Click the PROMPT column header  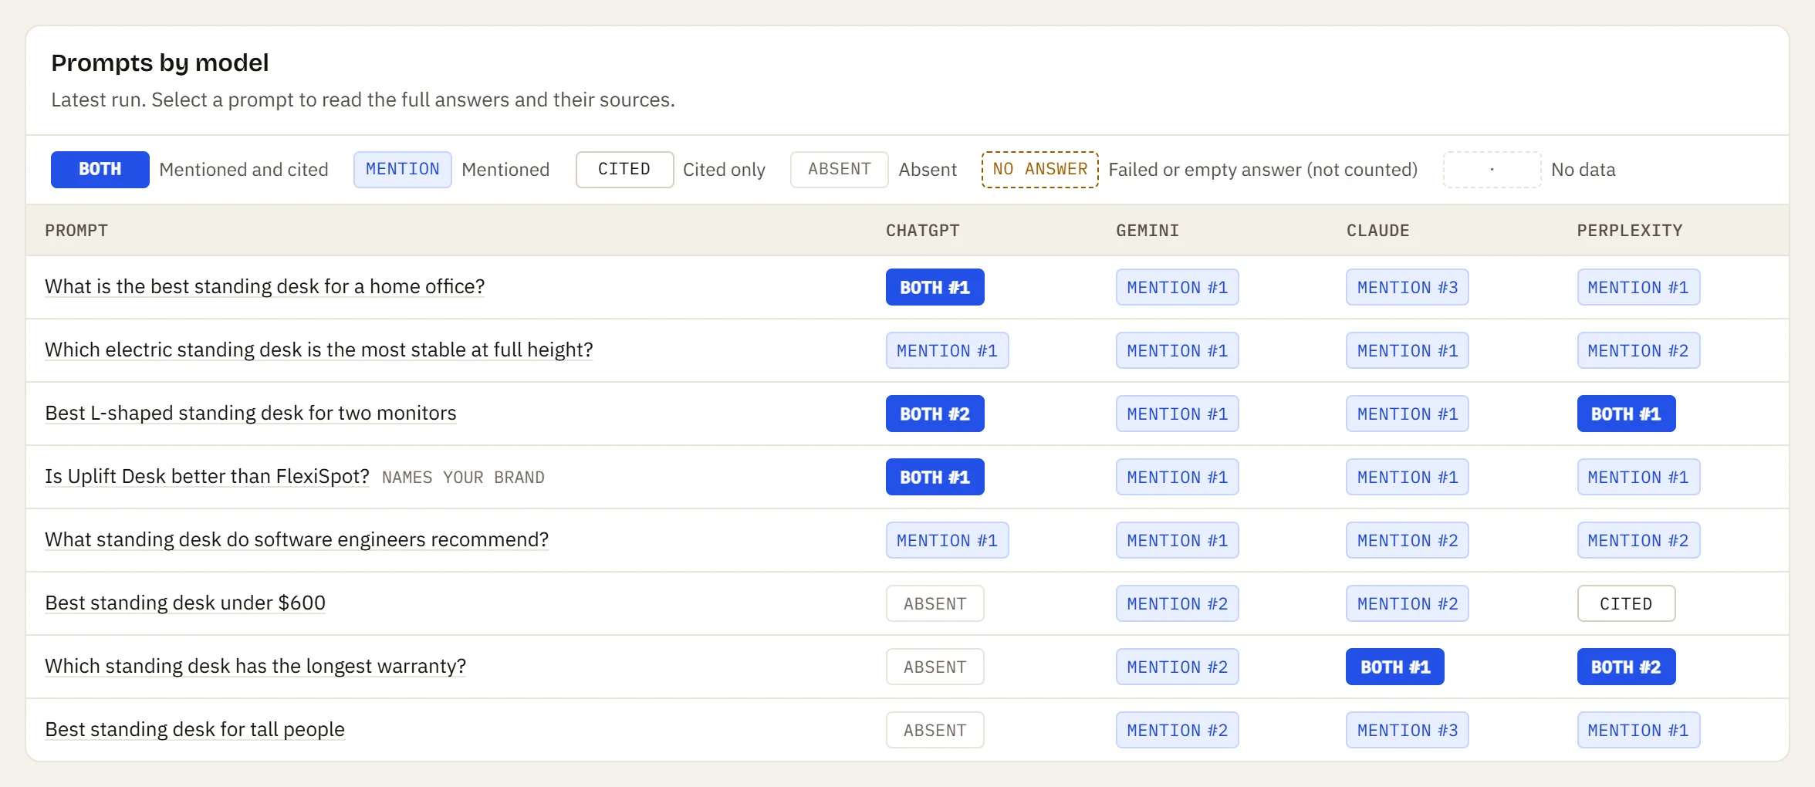coord(76,230)
